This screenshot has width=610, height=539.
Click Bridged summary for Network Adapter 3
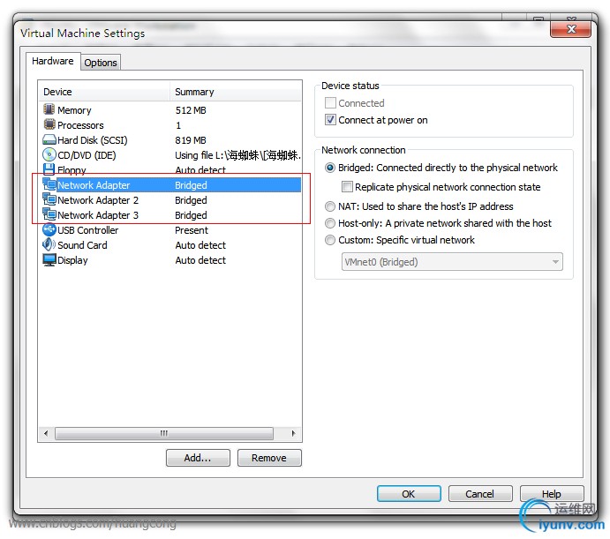click(x=191, y=215)
